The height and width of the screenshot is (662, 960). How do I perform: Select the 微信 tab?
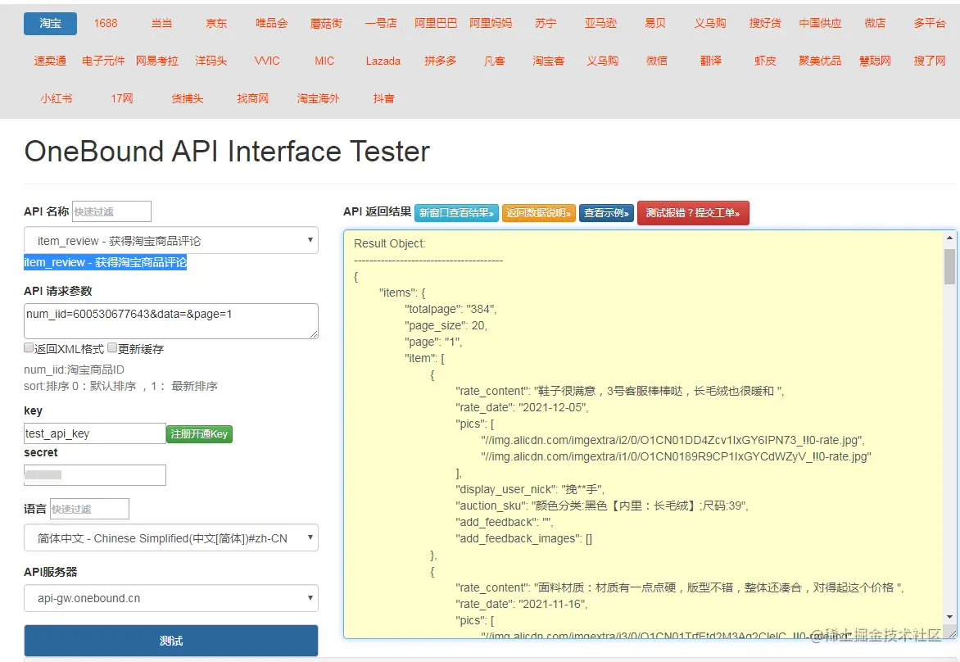point(657,61)
